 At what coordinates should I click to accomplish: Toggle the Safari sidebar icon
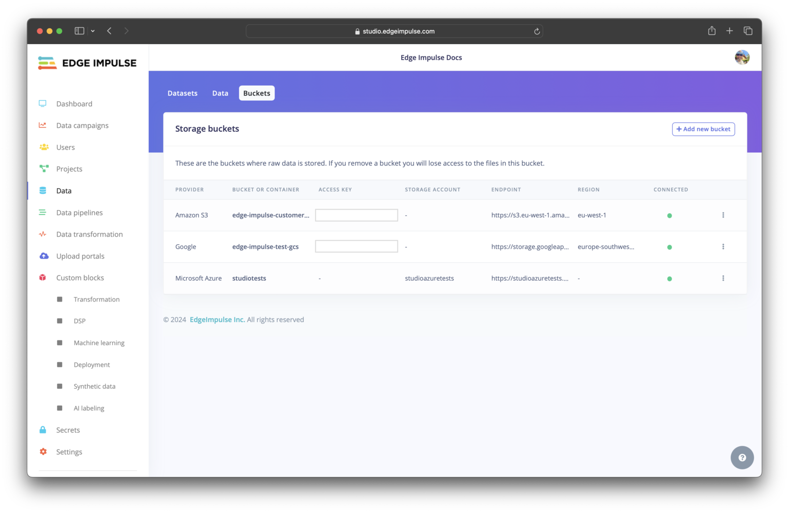[x=80, y=31]
